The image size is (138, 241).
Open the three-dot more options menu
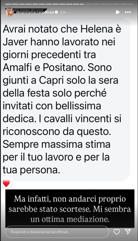tap(128, 12)
